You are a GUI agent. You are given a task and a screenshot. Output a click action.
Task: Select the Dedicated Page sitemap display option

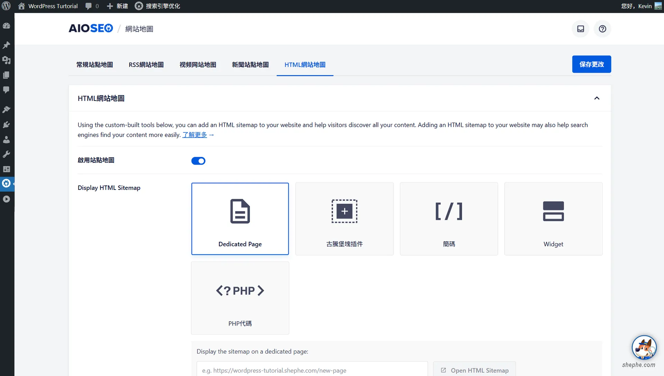pyautogui.click(x=240, y=219)
